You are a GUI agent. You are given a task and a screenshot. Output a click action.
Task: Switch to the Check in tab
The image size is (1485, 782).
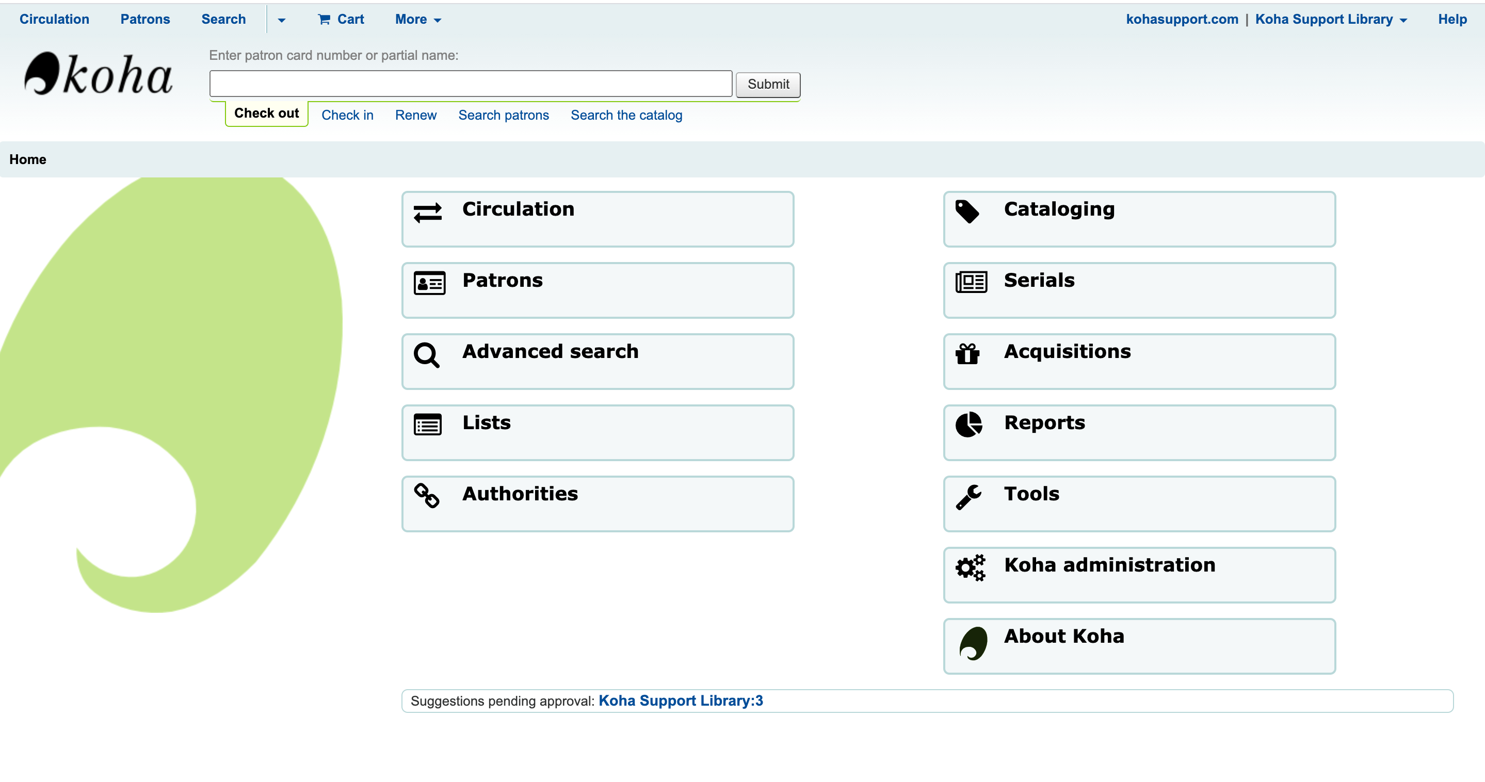(347, 115)
